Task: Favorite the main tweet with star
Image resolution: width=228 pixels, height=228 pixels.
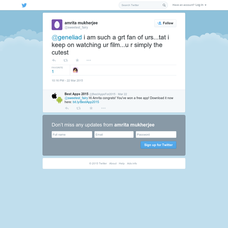Action: click(77, 60)
